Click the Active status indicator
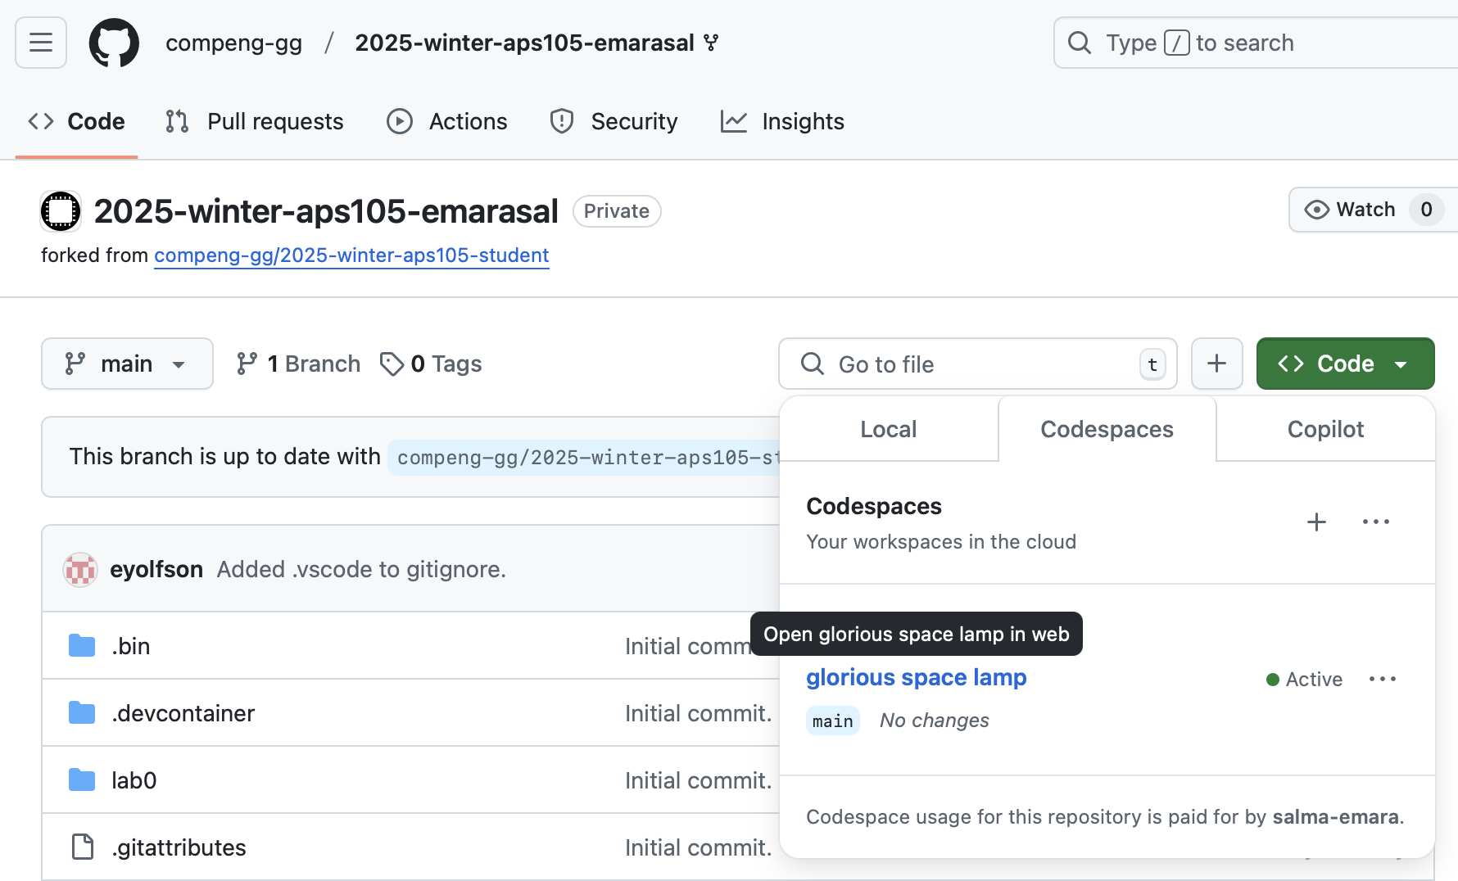Viewport: 1458px width, 881px height. [x=1304, y=679]
